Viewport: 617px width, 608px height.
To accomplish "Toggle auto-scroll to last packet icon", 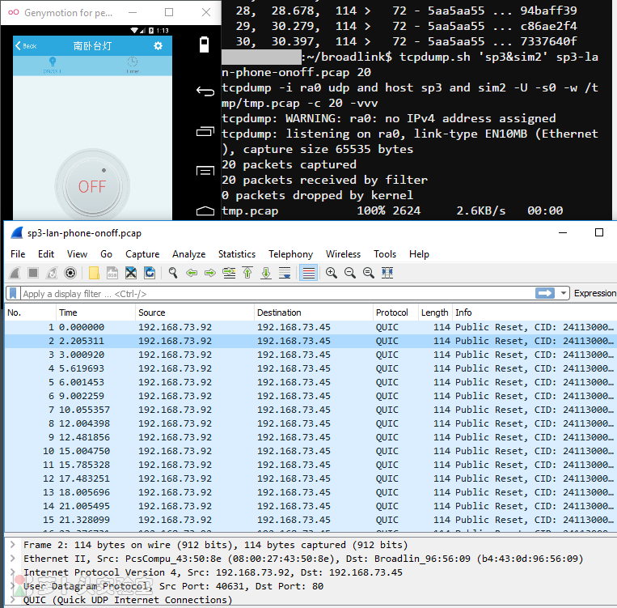I will tap(285, 273).
